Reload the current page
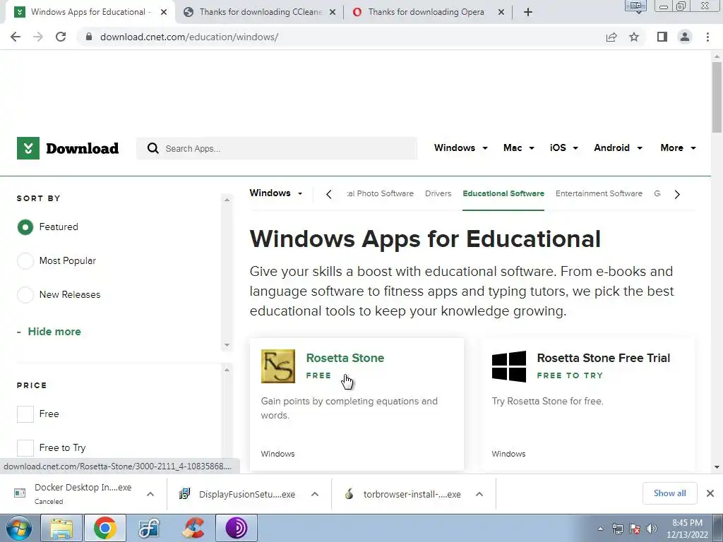Viewport: 723px width, 542px height. 61,37
